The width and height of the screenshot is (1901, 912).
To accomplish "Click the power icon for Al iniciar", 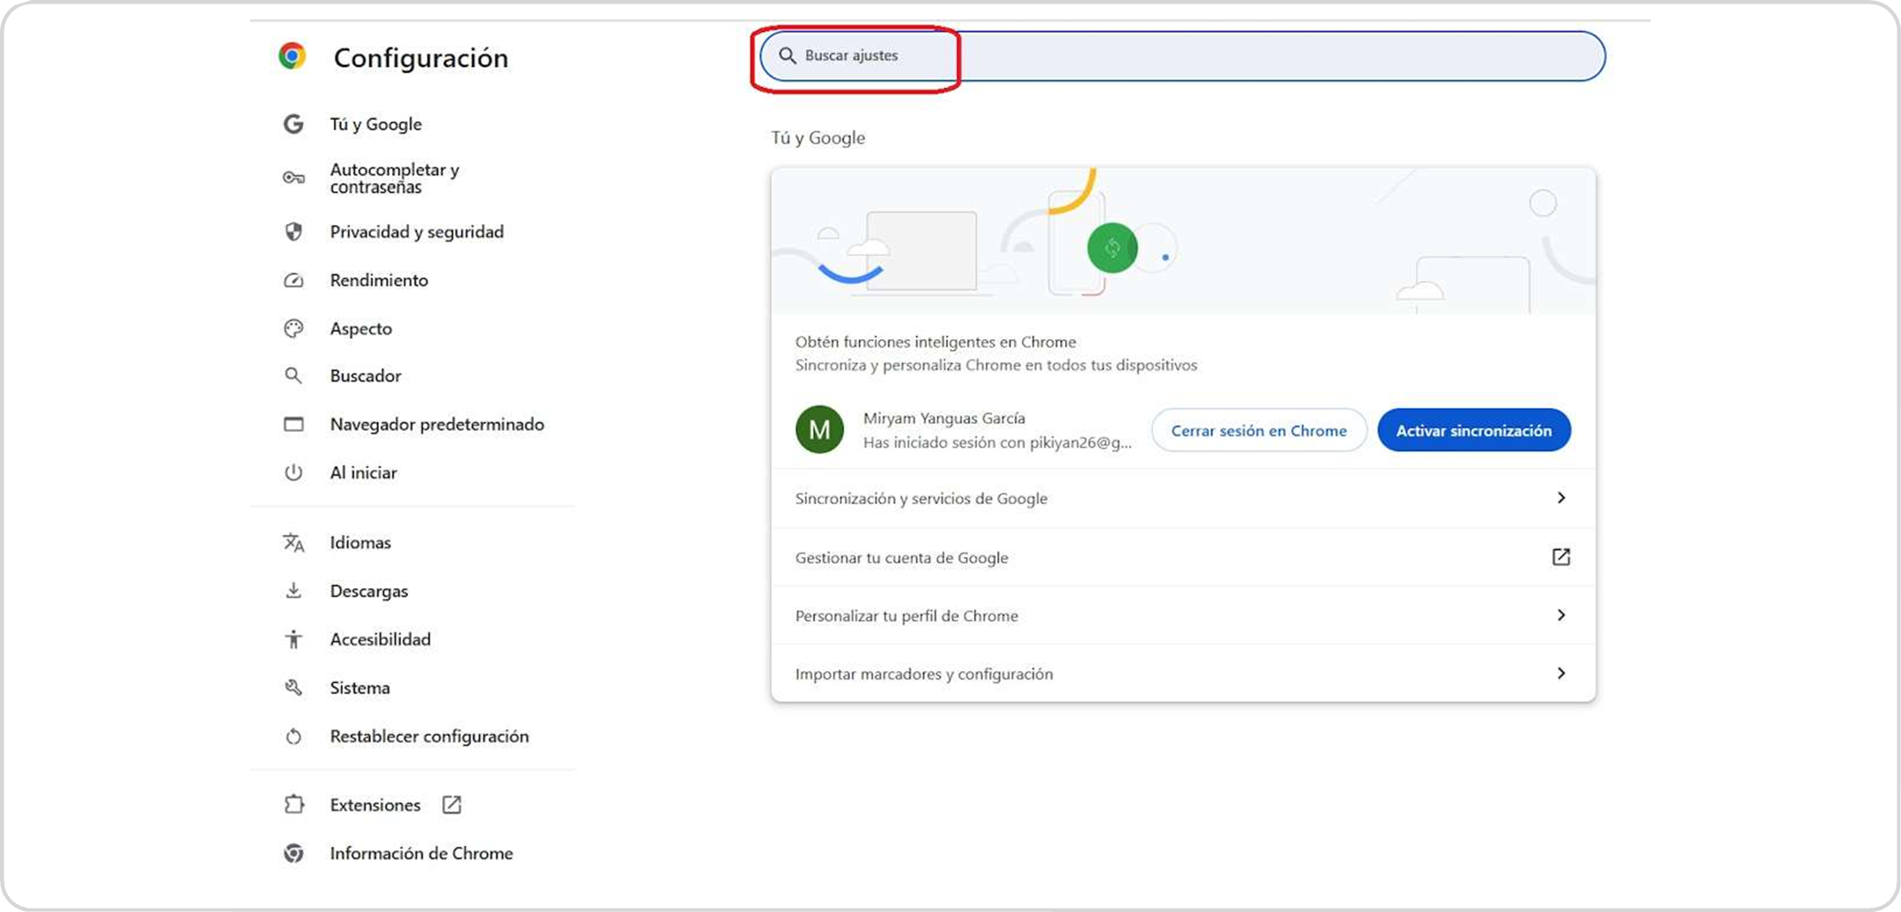I will pos(293,472).
